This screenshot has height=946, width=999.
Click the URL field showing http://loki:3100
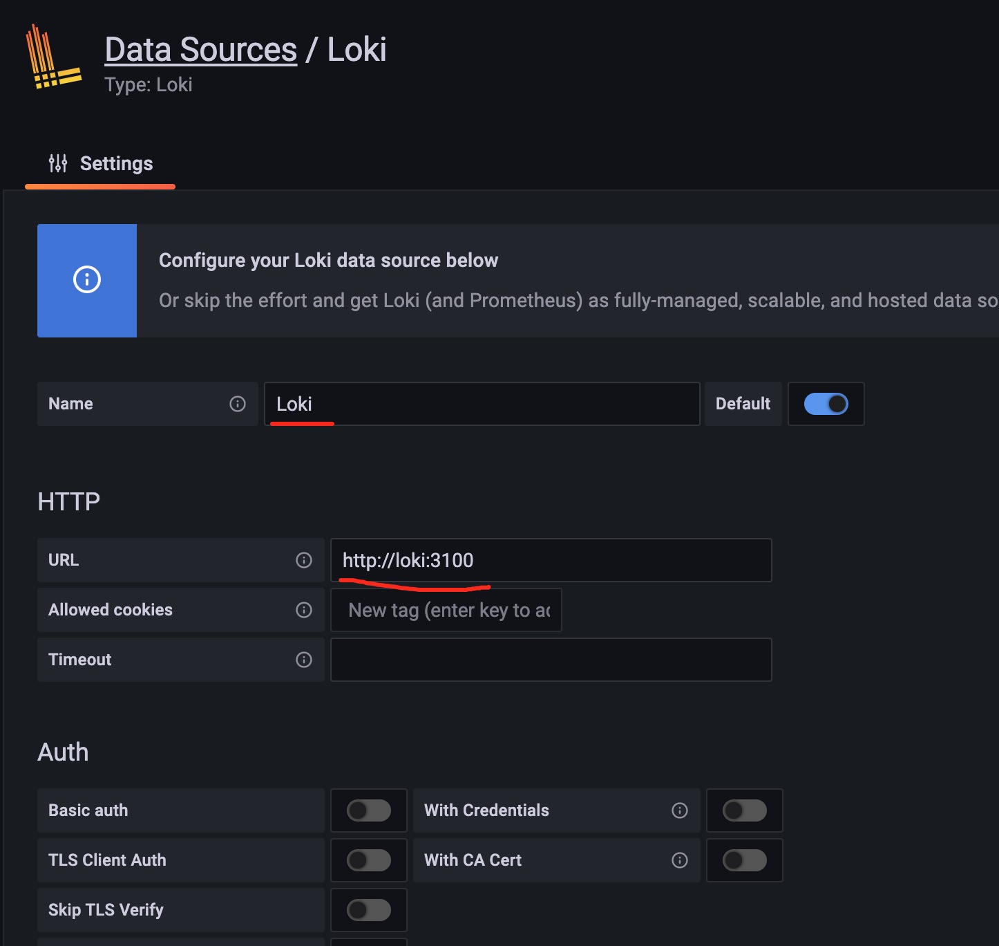pyautogui.click(x=551, y=560)
